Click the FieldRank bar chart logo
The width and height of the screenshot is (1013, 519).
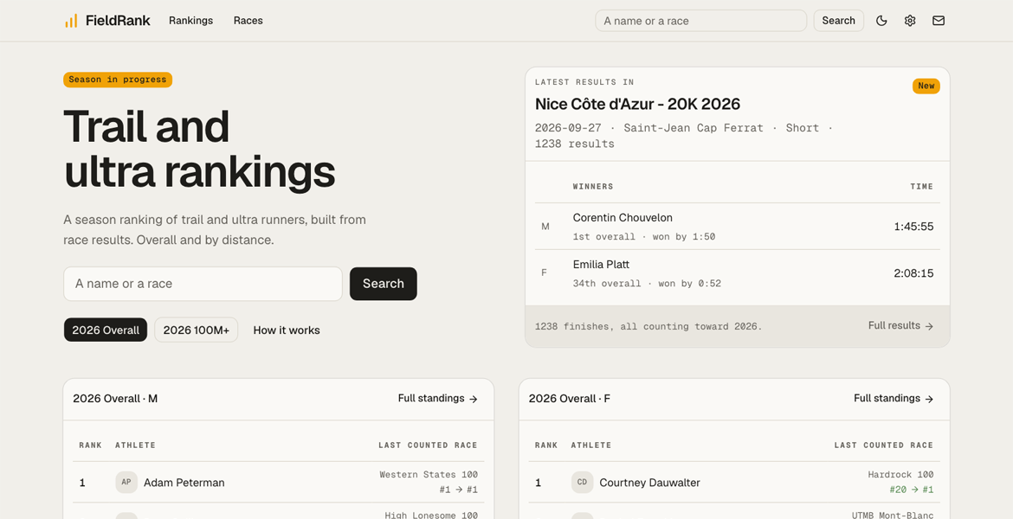point(71,21)
